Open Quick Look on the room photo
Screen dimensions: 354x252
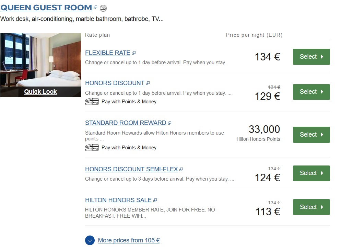tap(40, 92)
